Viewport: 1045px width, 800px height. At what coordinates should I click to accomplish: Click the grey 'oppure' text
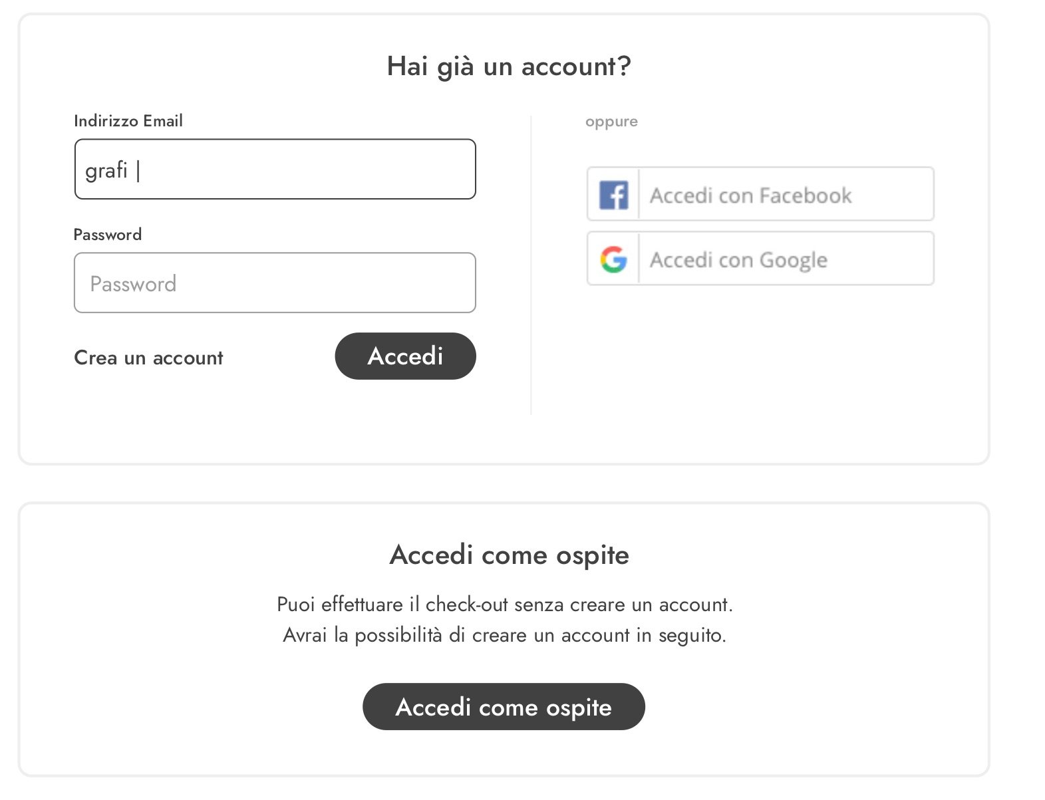[611, 122]
